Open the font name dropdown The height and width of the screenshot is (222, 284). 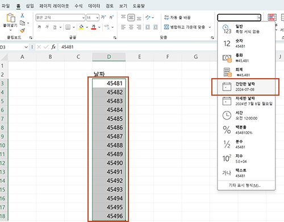[83, 18]
